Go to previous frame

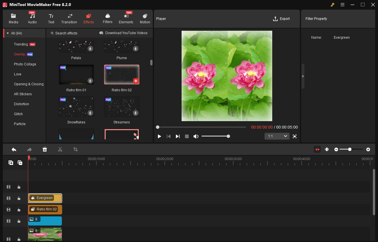click(168, 136)
